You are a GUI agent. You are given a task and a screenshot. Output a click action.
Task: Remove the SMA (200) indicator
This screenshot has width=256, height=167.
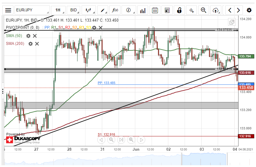point(37,44)
